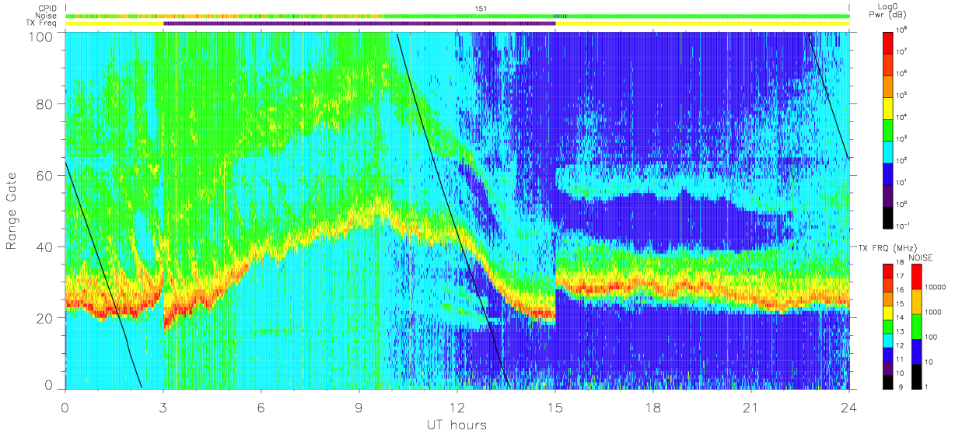Click the green segment of the NOISE colorbar
Viewport: 955px width, 441px height.
coord(916,327)
